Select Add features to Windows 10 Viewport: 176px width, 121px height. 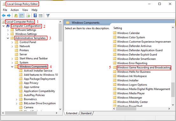[x=41, y=75]
